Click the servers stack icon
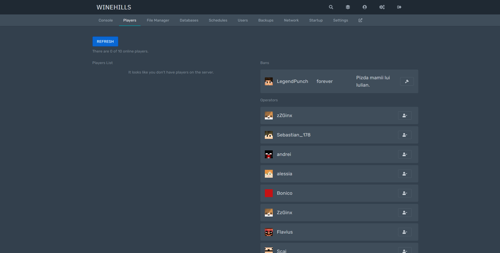Screen dimensions: 500x253 (348, 7)
